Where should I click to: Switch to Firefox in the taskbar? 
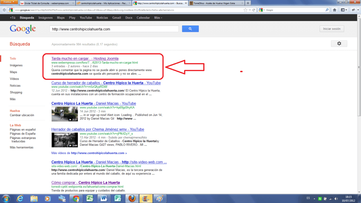132,198
